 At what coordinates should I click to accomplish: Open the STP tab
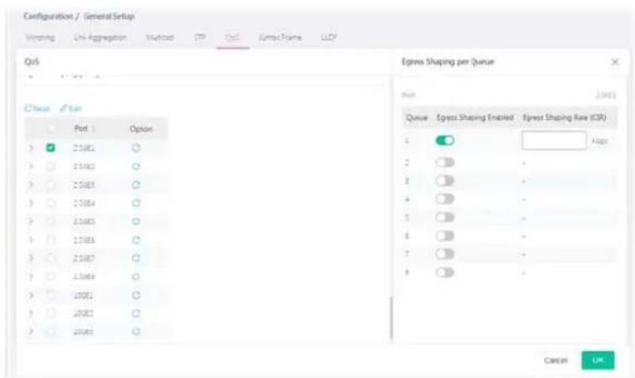tap(200, 38)
